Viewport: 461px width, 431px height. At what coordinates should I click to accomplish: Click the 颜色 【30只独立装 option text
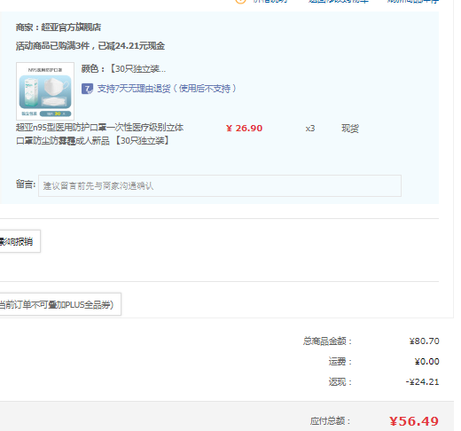123,69
